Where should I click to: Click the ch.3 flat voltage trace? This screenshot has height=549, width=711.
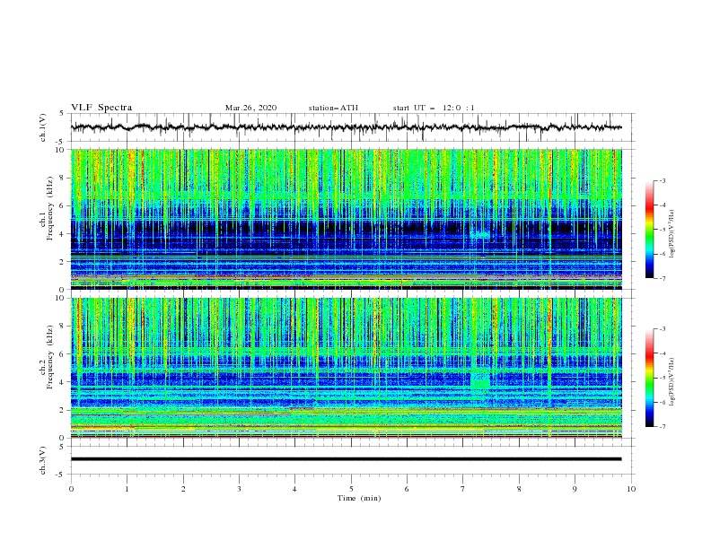346,459
